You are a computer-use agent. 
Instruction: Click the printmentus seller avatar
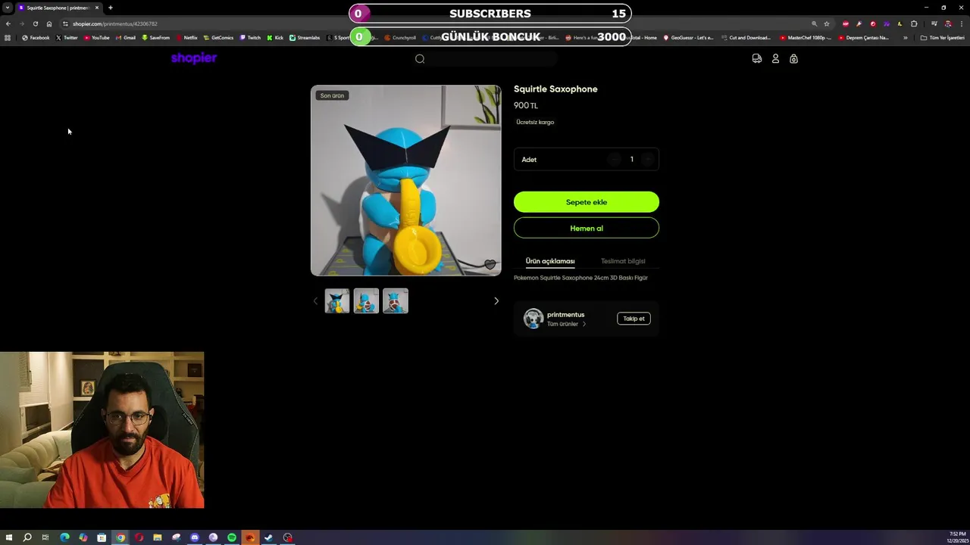coord(533,319)
